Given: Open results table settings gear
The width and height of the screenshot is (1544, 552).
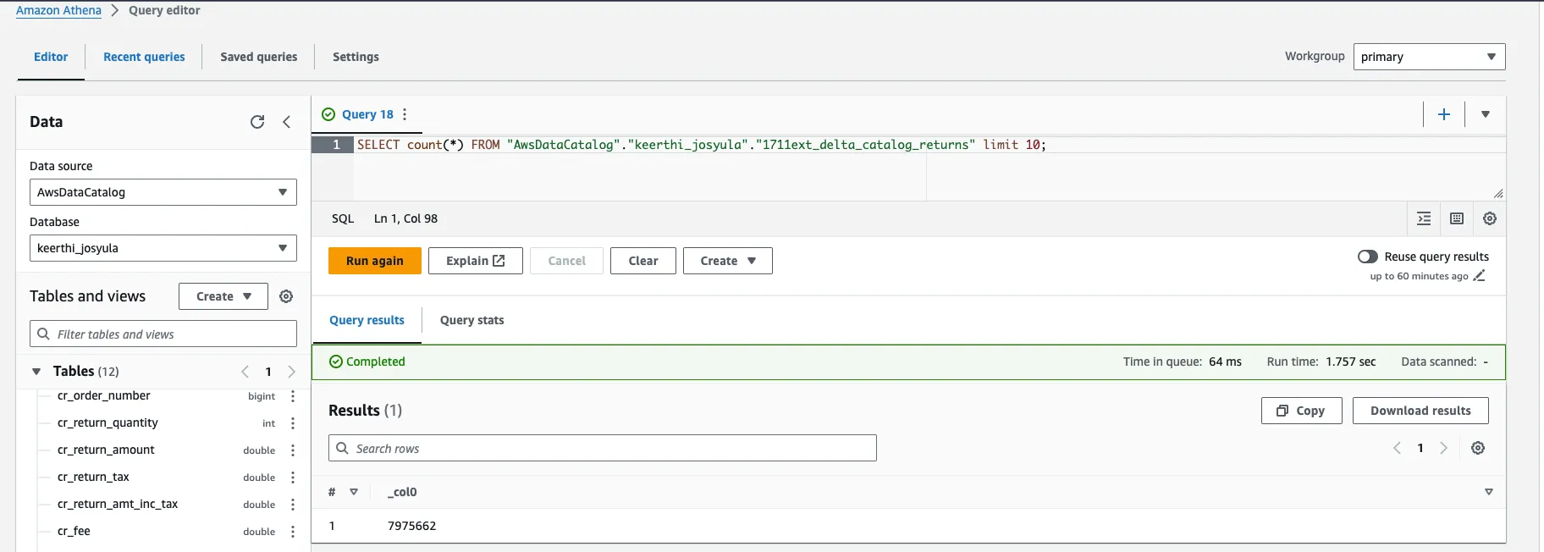Looking at the screenshot, I should pos(1478,448).
